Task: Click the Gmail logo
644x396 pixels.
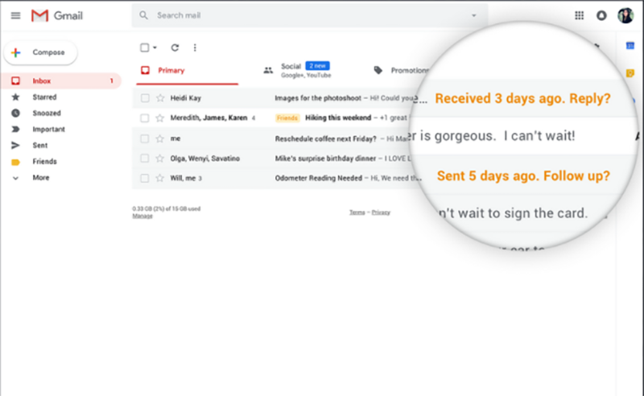Action: tap(57, 15)
